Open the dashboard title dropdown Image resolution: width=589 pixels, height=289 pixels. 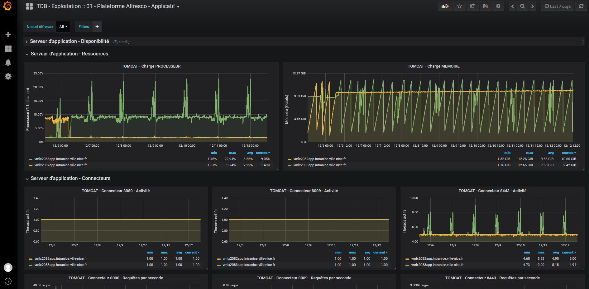[108, 6]
